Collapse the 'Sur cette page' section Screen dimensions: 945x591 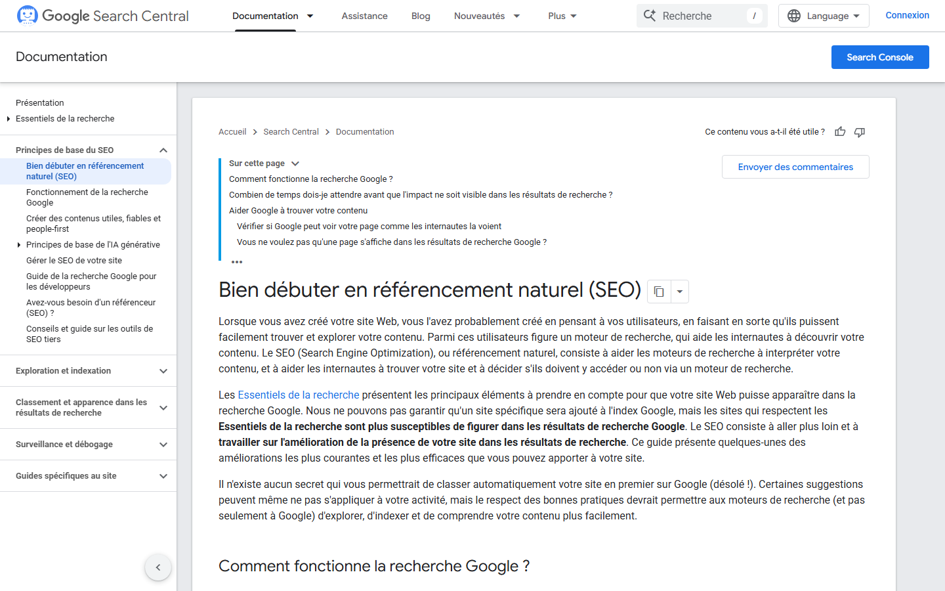[x=295, y=164]
